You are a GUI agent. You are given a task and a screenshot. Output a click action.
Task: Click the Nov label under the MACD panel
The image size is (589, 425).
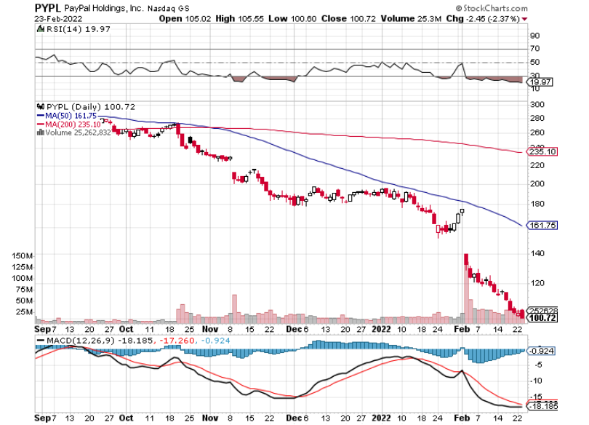210,418
